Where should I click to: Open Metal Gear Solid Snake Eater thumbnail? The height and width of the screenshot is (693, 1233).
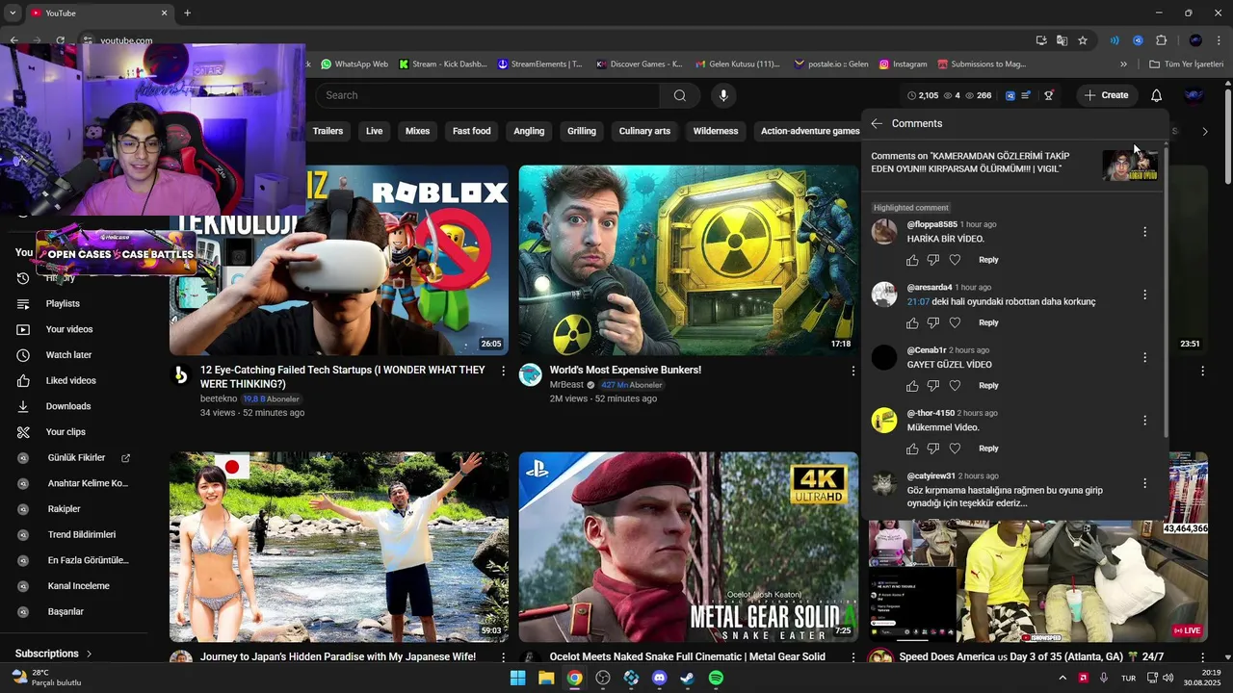tap(689, 547)
